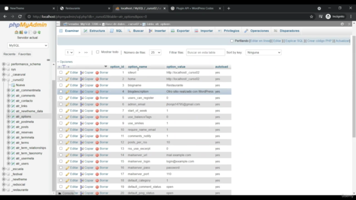356x200 pixels.
Task: Open the MySQL server dropdown
Action: tap(28, 46)
